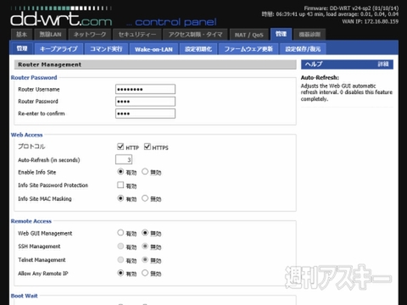Viewport: 407px width, 305px height.
Task: Open the rightmost top tab after 管理
Action: pyautogui.click(x=309, y=35)
